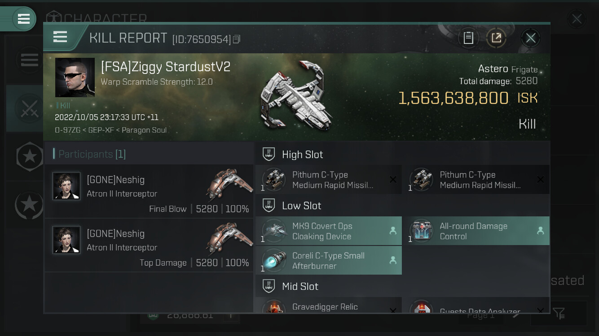This screenshot has height=336, width=599.
Task: Copy the kill report ID
Action: 237,39
